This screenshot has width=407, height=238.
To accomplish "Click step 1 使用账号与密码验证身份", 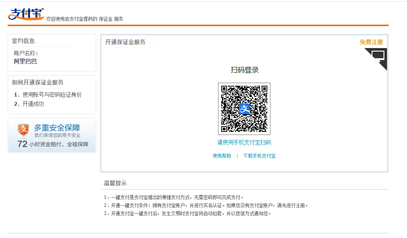I will click(x=48, y=95).
